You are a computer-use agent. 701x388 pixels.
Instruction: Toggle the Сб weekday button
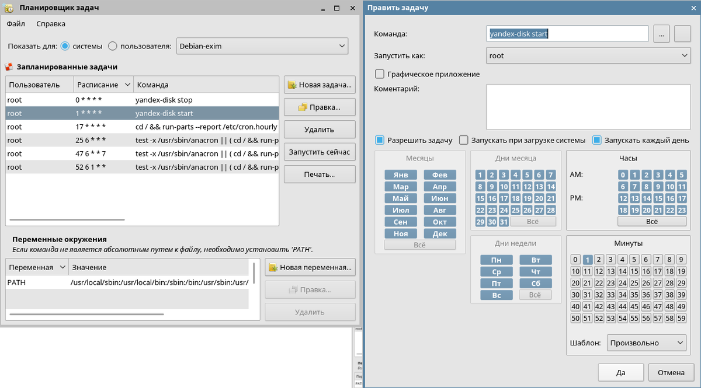[535, 284]
